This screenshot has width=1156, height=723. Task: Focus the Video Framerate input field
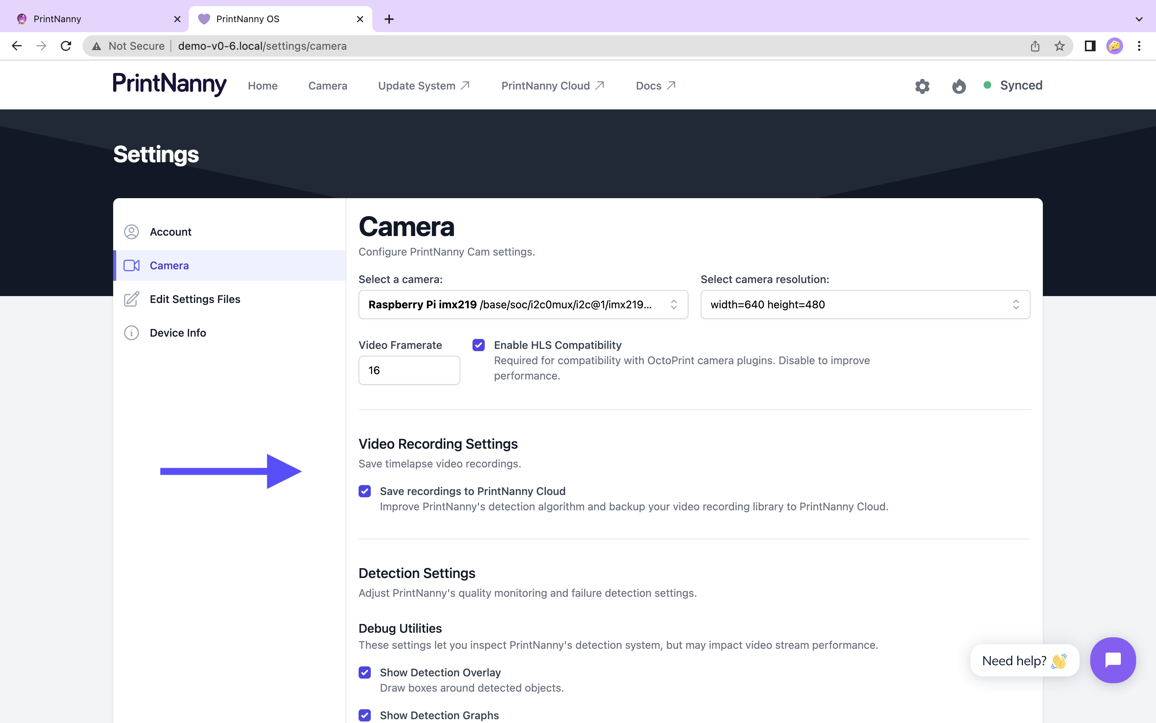coord(409,370)
